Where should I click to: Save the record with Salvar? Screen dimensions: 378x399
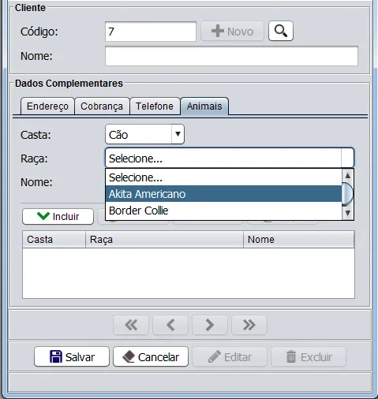[x=72, y=356]
